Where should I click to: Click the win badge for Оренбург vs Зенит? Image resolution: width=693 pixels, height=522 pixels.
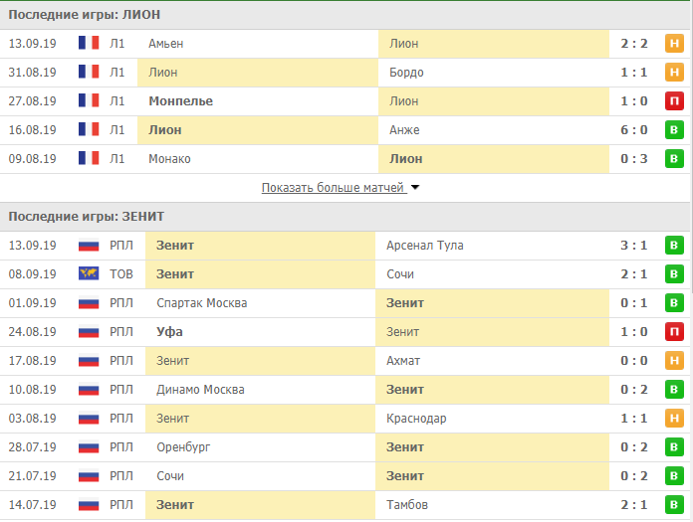(x=674, y=447)
